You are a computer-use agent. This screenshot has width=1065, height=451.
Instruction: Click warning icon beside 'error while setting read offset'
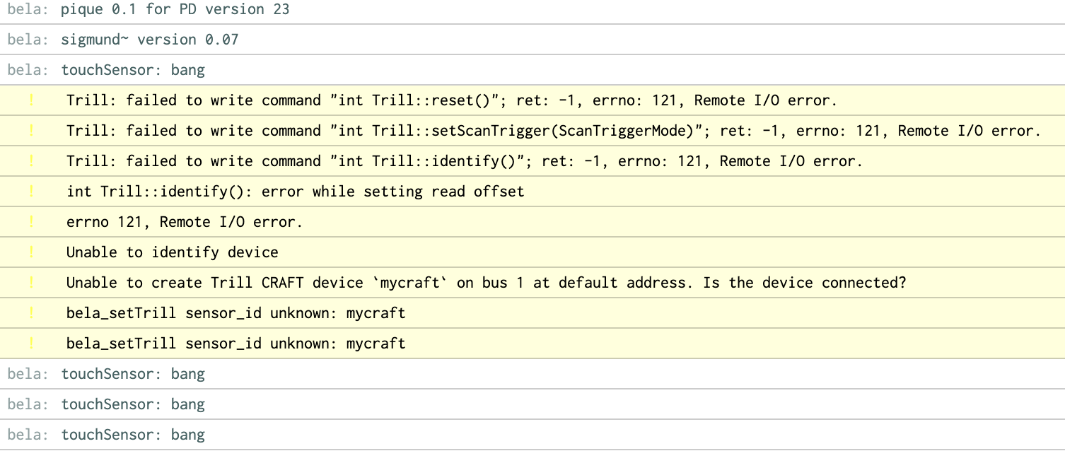point(31,192)
